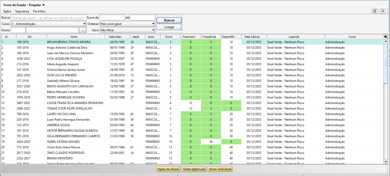Pop out window with detach icon
This screenshot has width=390, height=176.
pyautogui.click(x=375, y=11)
